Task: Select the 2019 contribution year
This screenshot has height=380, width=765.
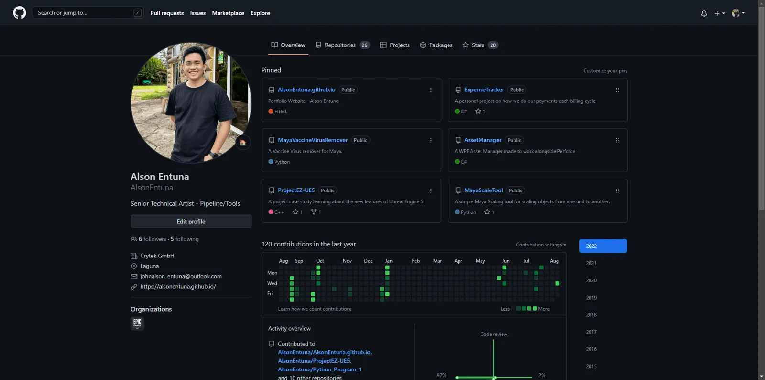Action: point(603,298)
